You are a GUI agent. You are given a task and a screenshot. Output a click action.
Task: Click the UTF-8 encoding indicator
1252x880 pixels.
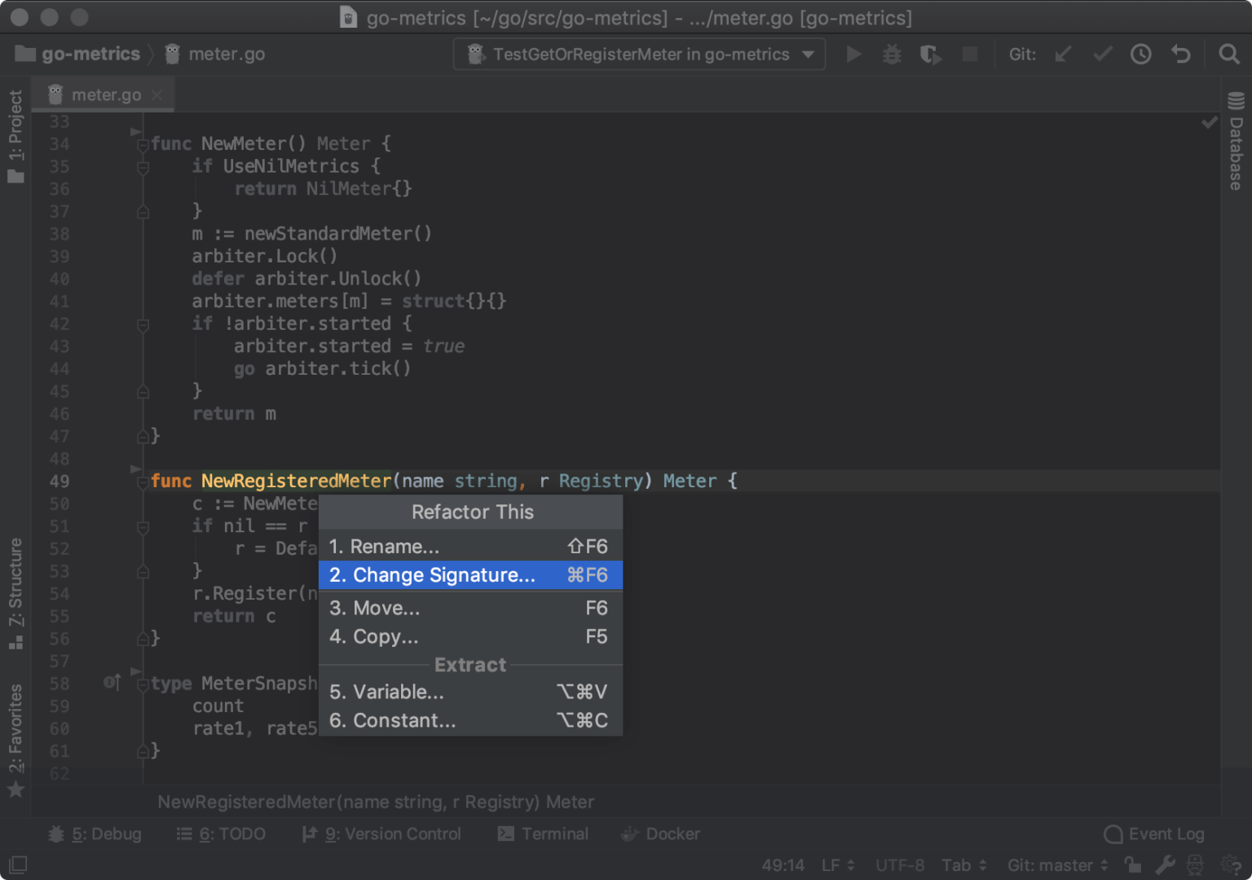[899, 865]
